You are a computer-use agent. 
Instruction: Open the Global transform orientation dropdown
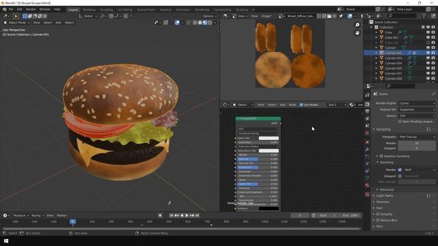point(88,16)
